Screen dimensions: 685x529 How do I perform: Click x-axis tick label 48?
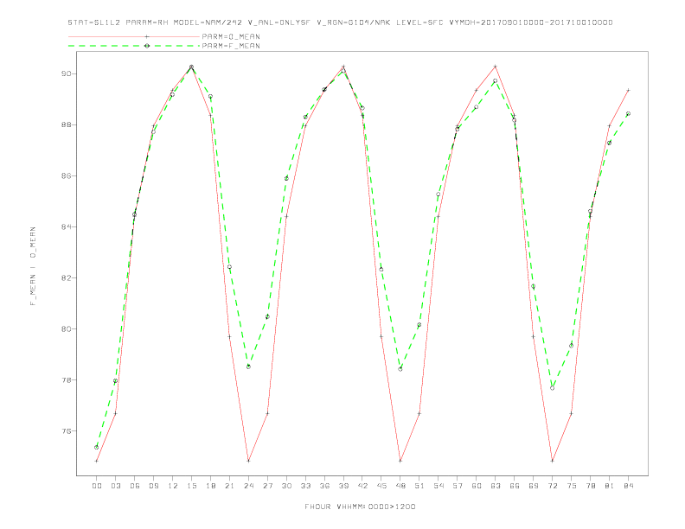pyautogui.click(x=400, y=486)
